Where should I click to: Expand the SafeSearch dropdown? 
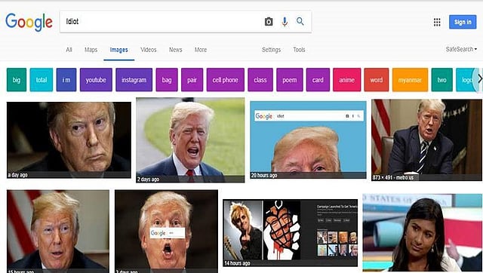tap(461, 49)
